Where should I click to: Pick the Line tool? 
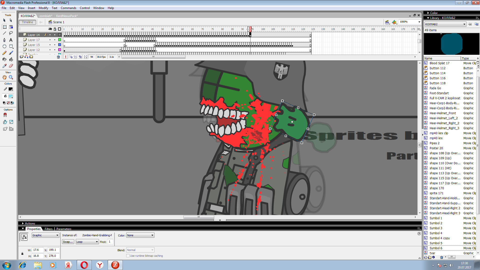click(4, 33)
